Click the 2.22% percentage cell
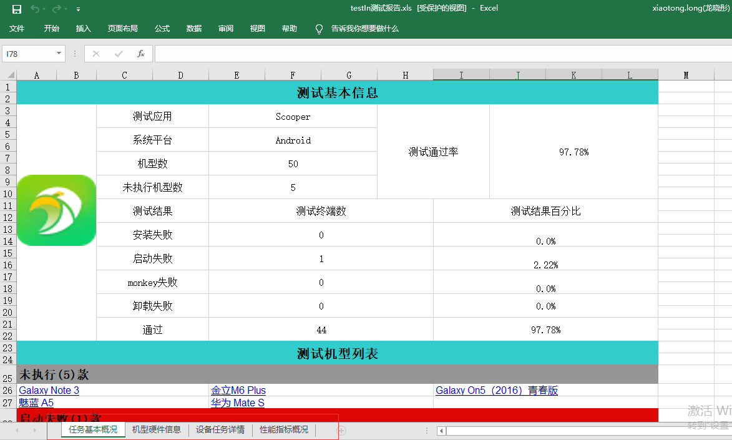The image size is (732, 440). click(x=546, y=258)
